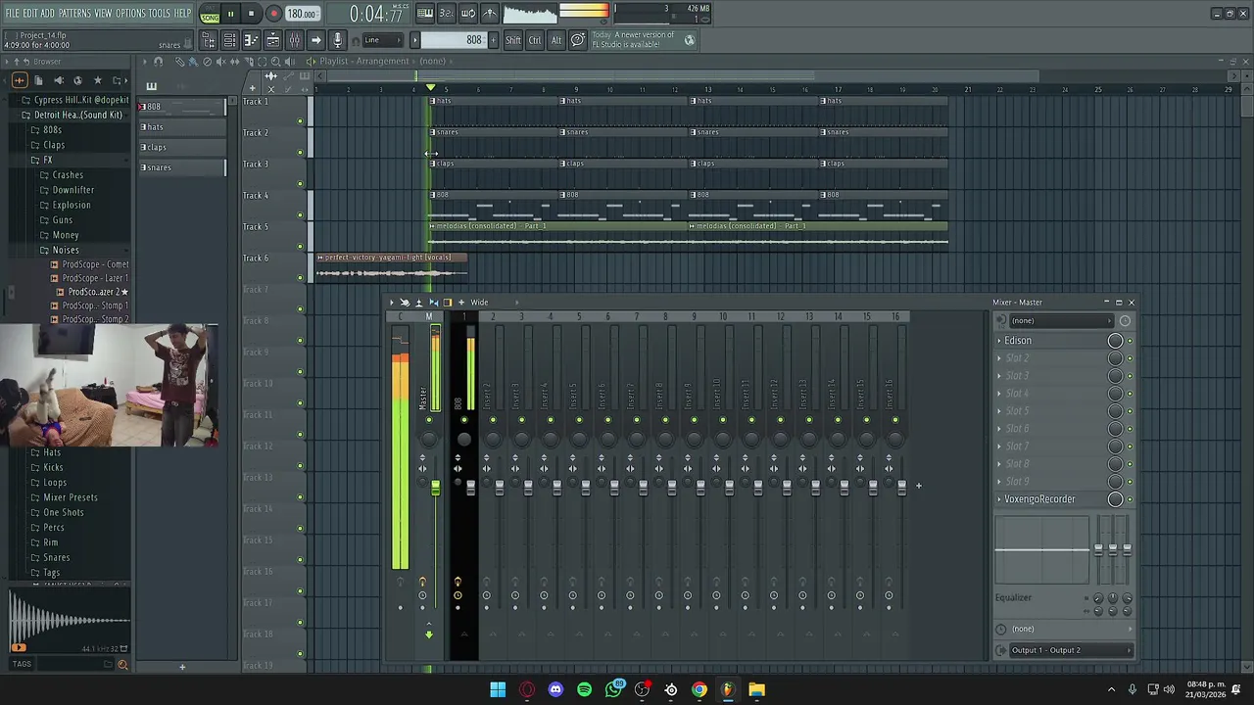Click the red Record button
This screenshot has width=1254, height=705.
pos(274,14)
